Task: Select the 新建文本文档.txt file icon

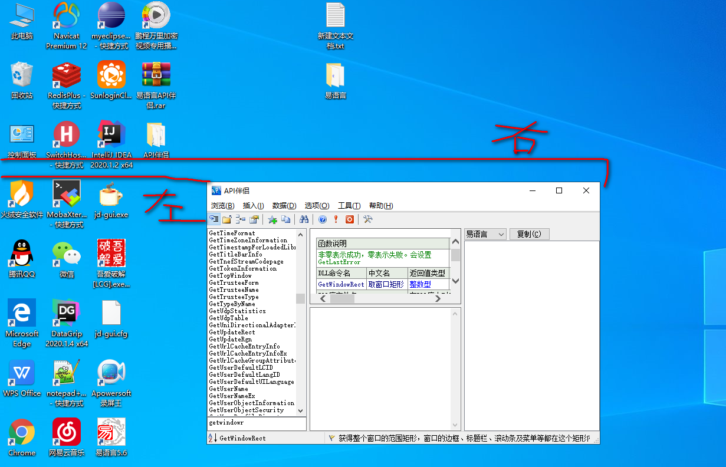Action: [335, 26]
